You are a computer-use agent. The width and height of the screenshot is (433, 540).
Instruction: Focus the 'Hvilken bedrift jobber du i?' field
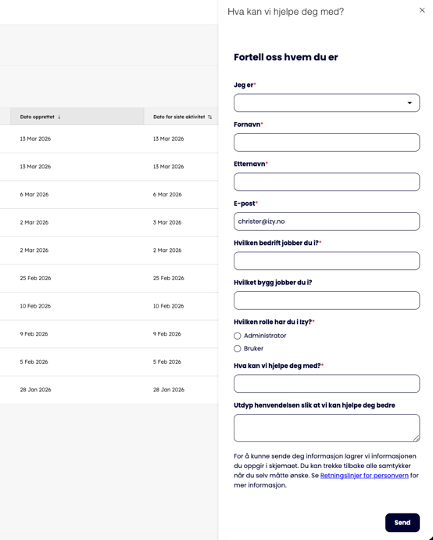tap(327, 261)
